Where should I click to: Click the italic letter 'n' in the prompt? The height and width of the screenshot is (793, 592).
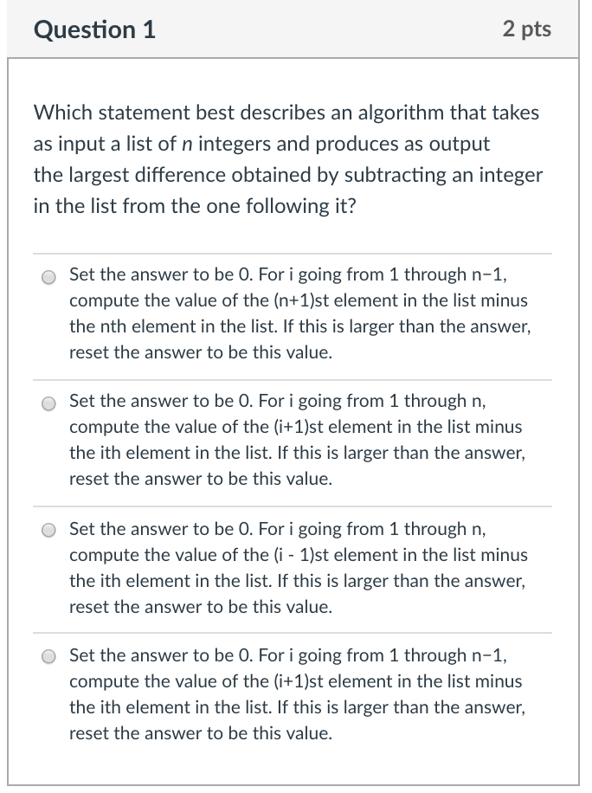188,143
